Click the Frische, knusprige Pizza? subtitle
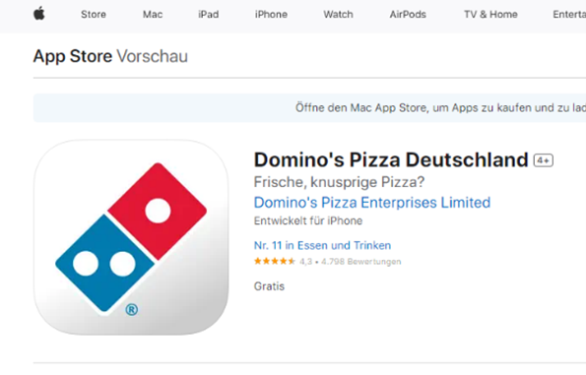The width and height of the screenshot is (586, 375). pos(339,182)
